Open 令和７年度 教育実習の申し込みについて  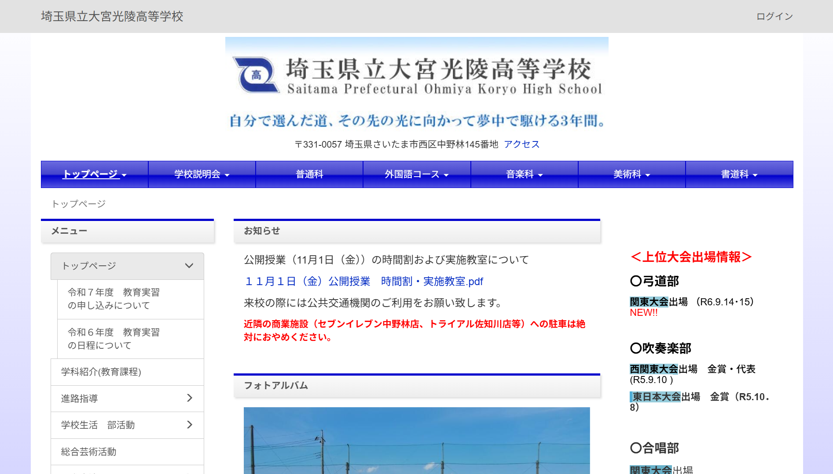[x=131, y=299]
